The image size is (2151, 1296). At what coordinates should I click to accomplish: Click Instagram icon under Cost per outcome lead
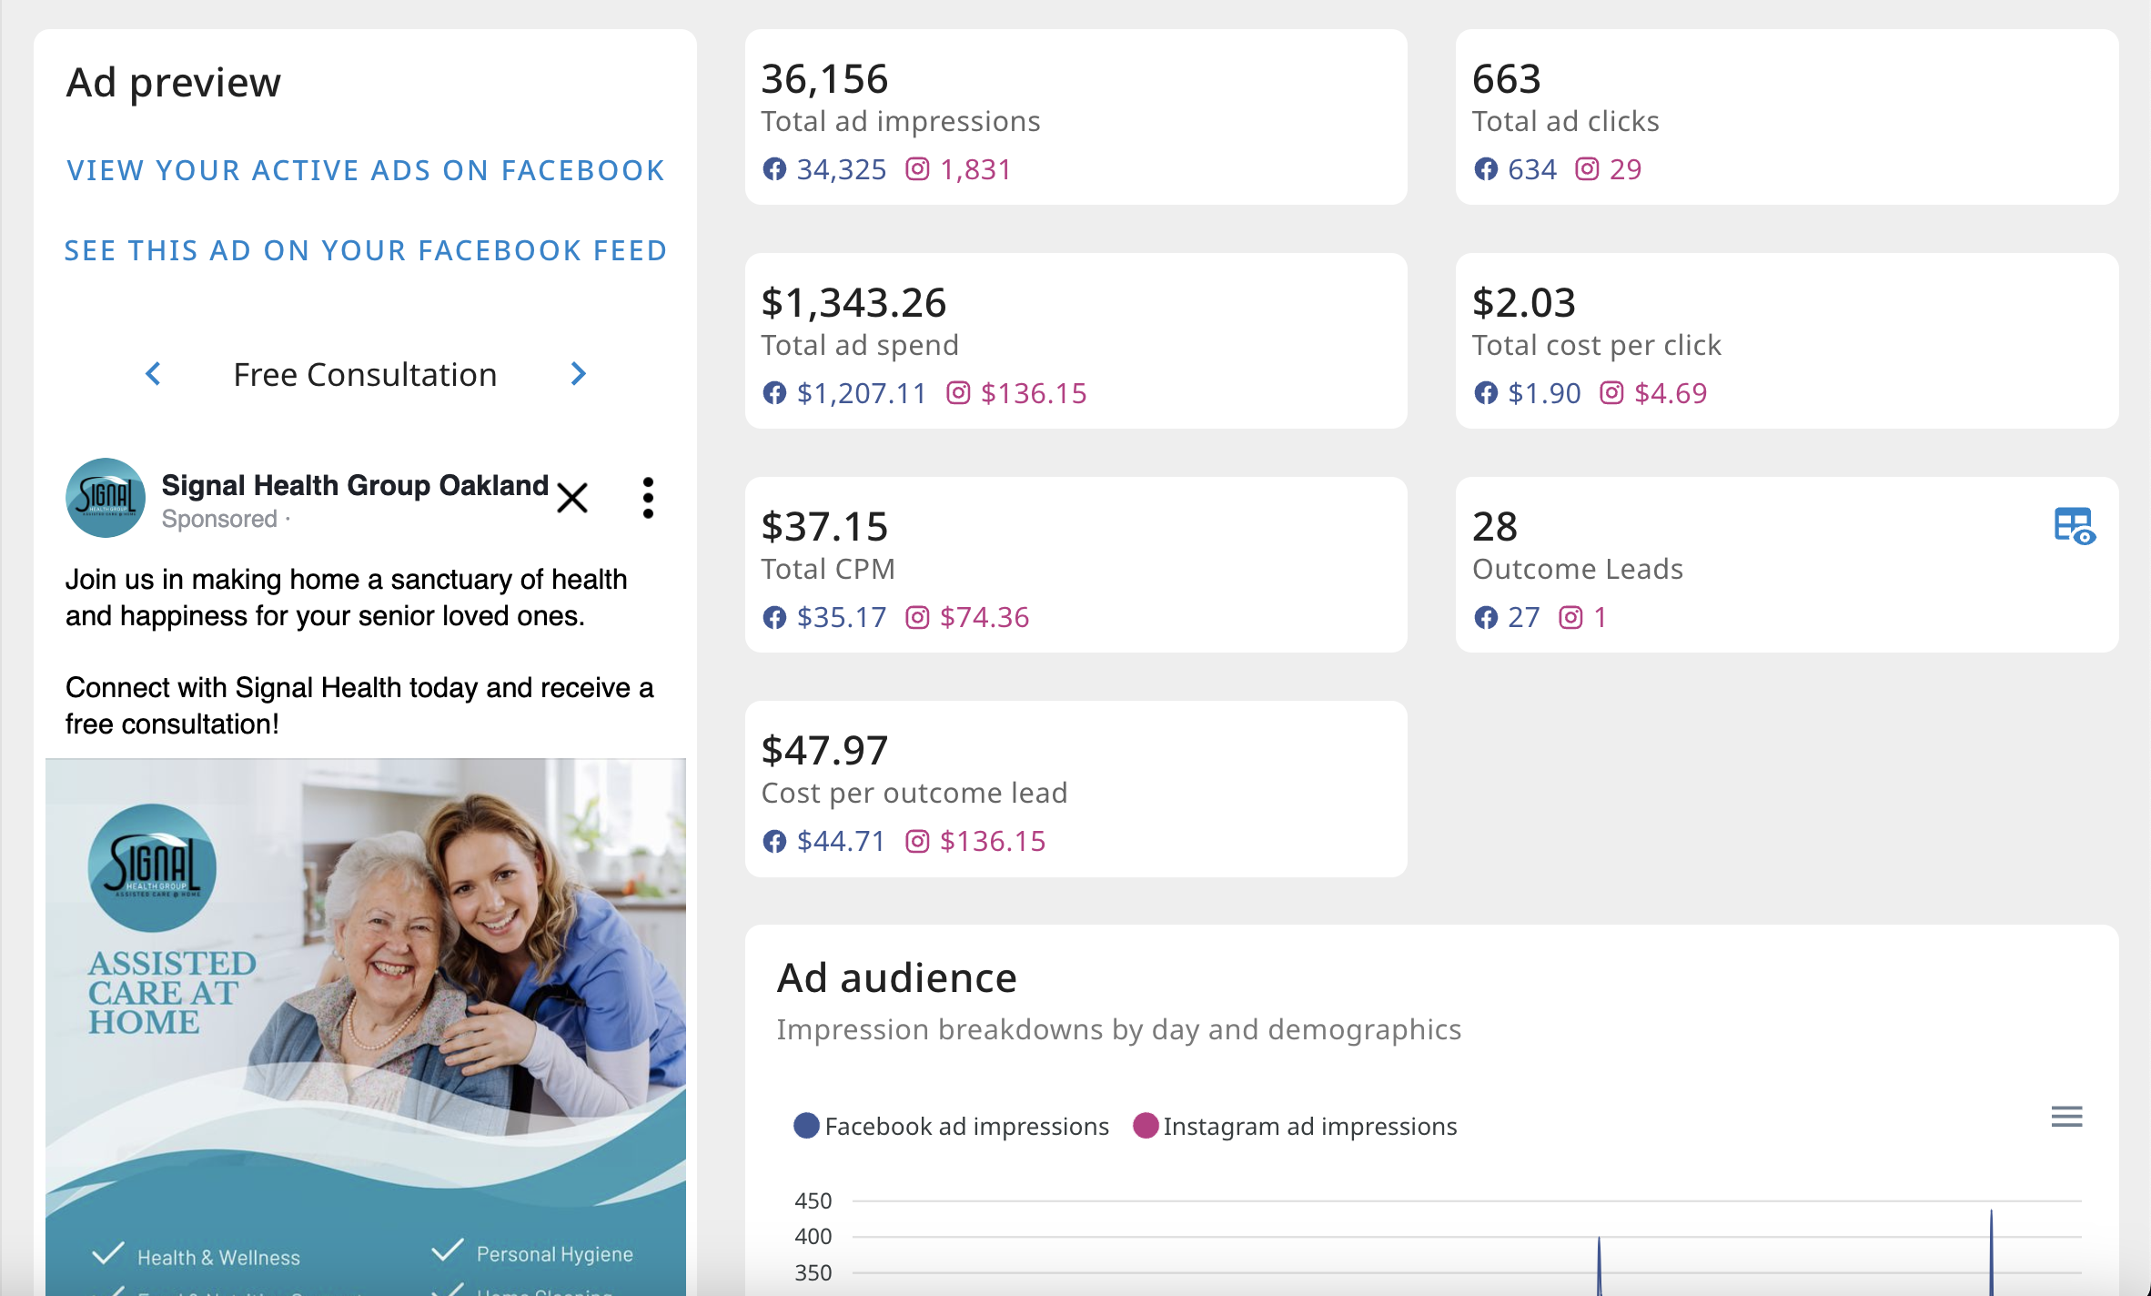(917, 841)
